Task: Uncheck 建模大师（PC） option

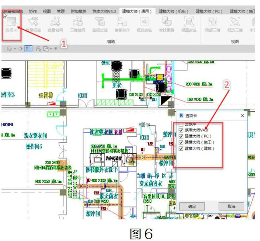Action: pos(181,136)
